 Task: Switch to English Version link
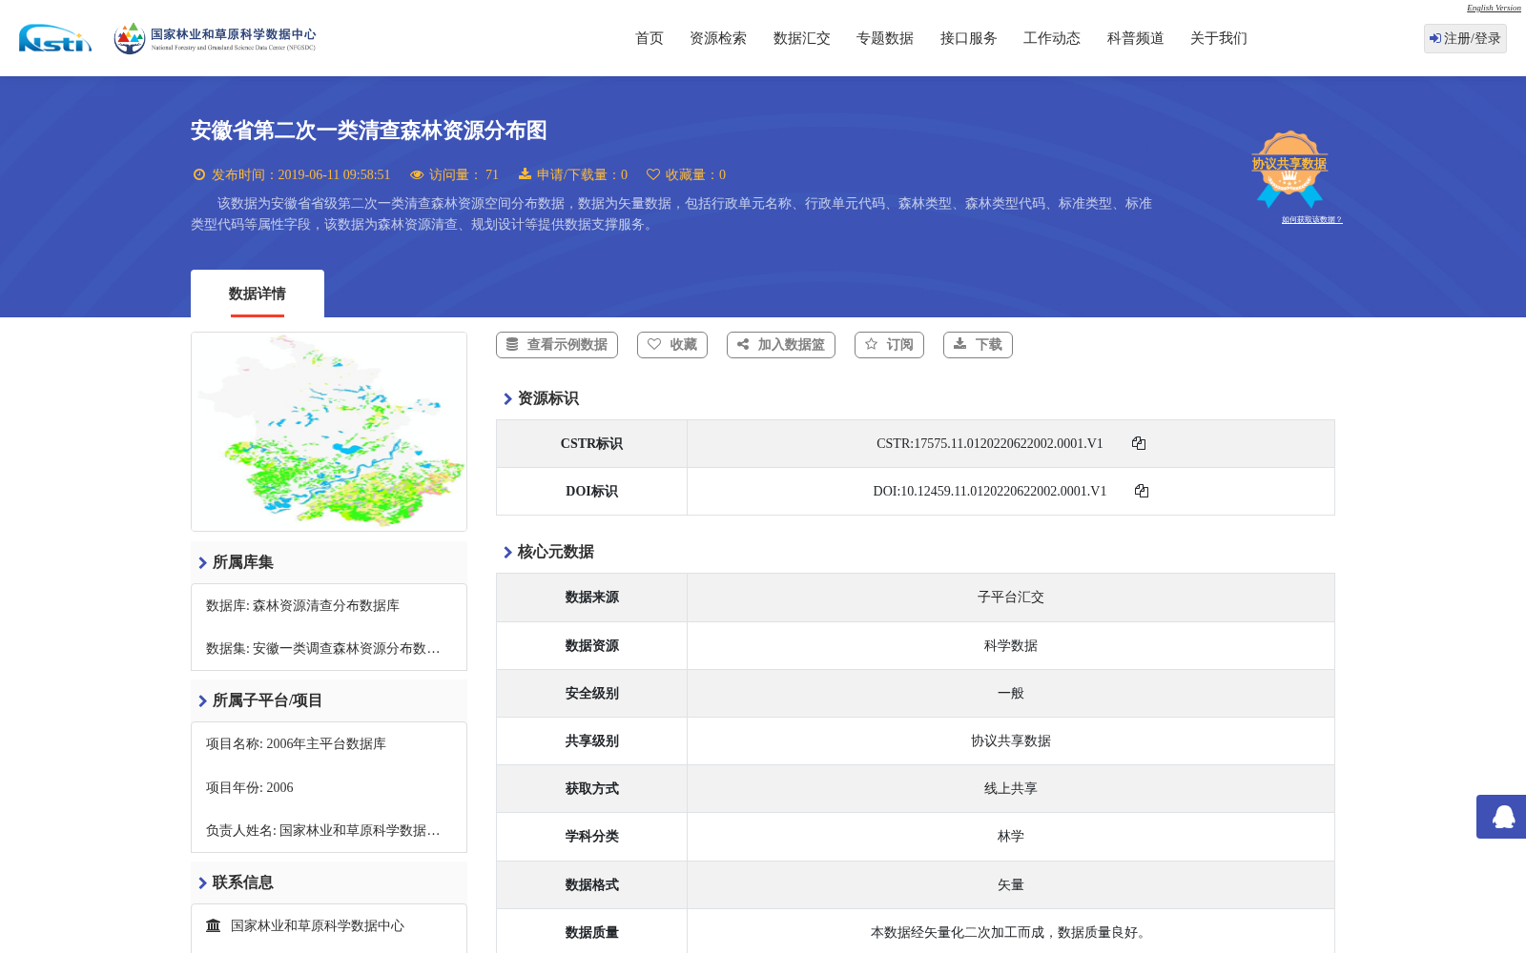click(x=1494, y=8)
